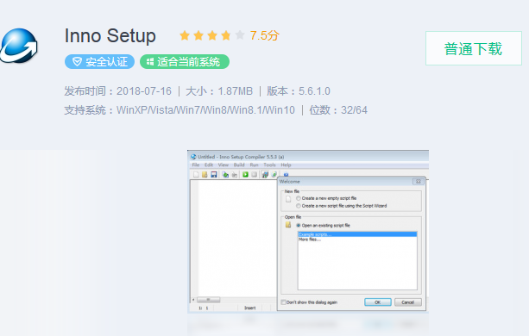This screenshot has height=336, width=529.
Task: Click the green Run toolbar icon
Action: point(245,174)
